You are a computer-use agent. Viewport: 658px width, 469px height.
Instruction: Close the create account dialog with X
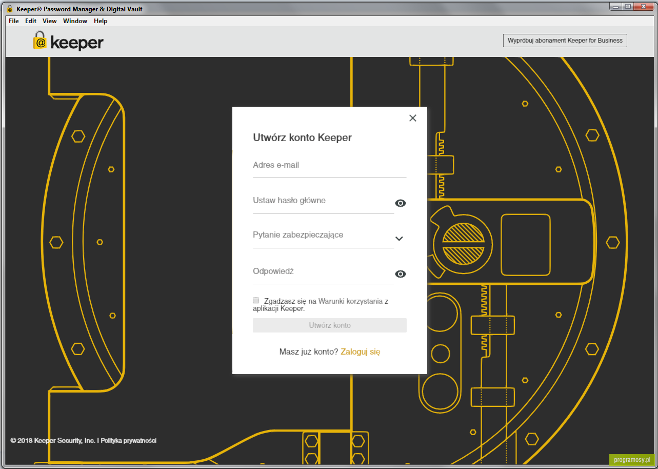coord(413,118)
